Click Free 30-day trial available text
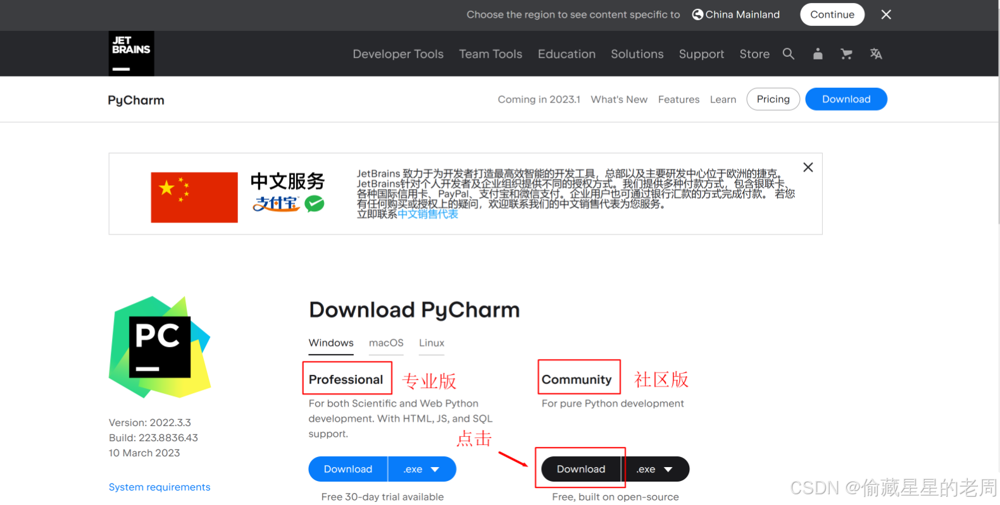 point(382,497)
